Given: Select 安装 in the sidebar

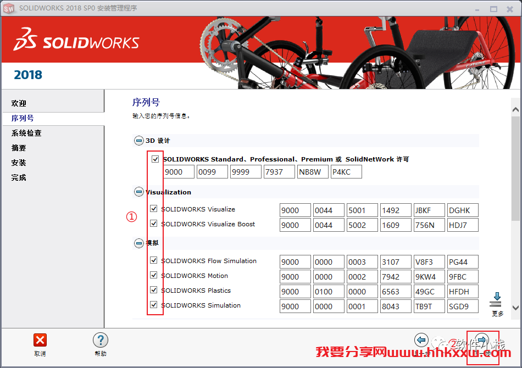Looking at the screenshot, I should 19,163.
